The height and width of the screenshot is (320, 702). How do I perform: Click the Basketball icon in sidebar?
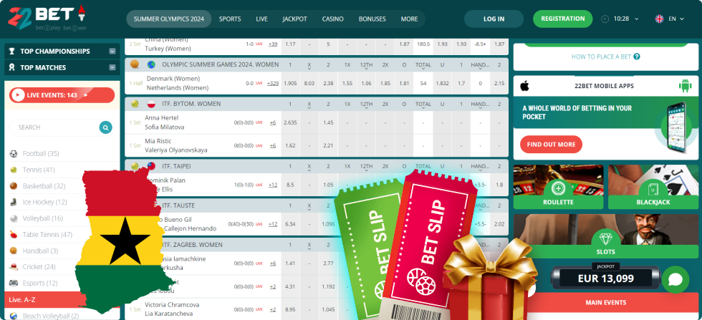pos(14,185)
